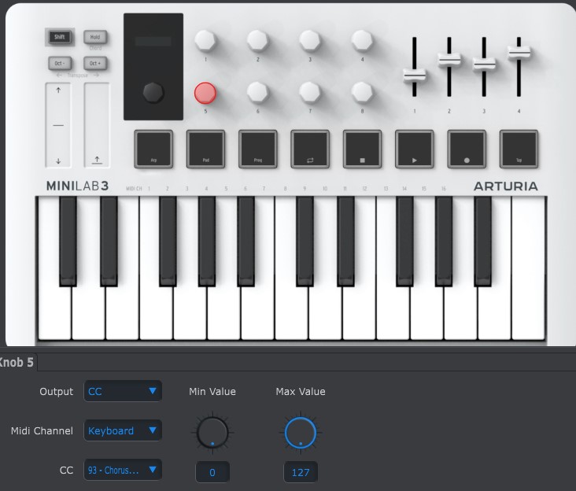Viewport: 576px width, 491px height.
Task: Select the pad labeled Pad
Action: (x=205, y=149)
